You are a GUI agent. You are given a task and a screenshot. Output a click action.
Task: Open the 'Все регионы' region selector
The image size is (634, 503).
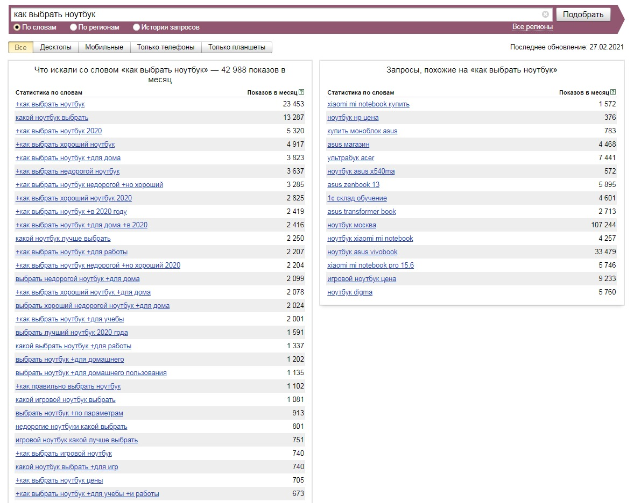[x=532, y=27]
